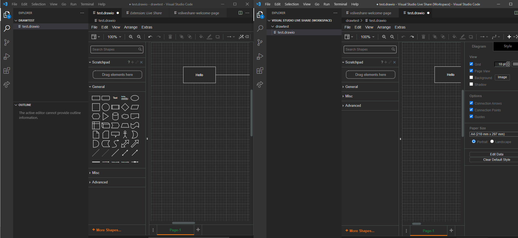Screen dimensions: 518x238
Task: Open connection arrow style dropdown in right toolbar
Action: (x=484, y=37)
